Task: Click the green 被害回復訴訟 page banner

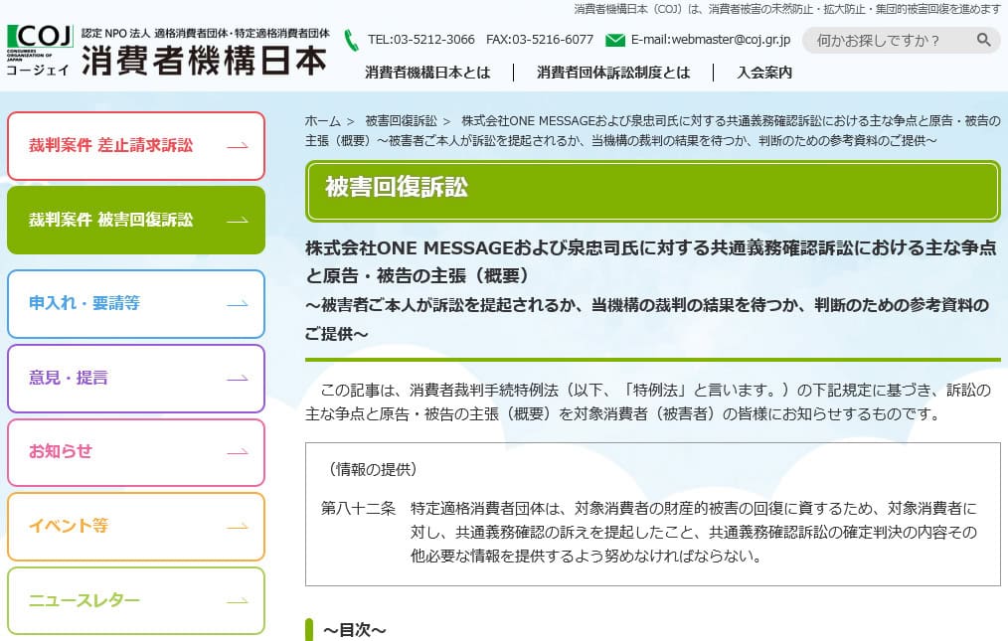Action: pos(653,191)
